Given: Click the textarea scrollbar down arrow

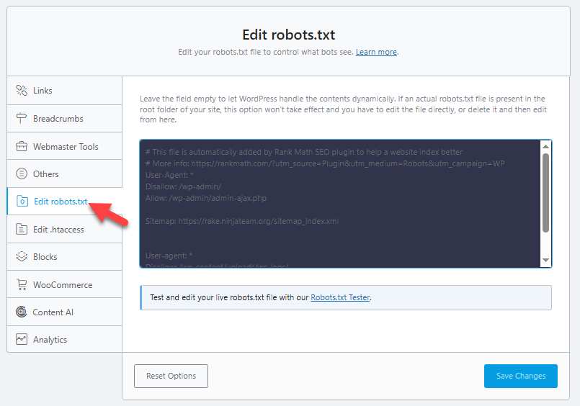Looking at the screenshot, I should 545,261.
